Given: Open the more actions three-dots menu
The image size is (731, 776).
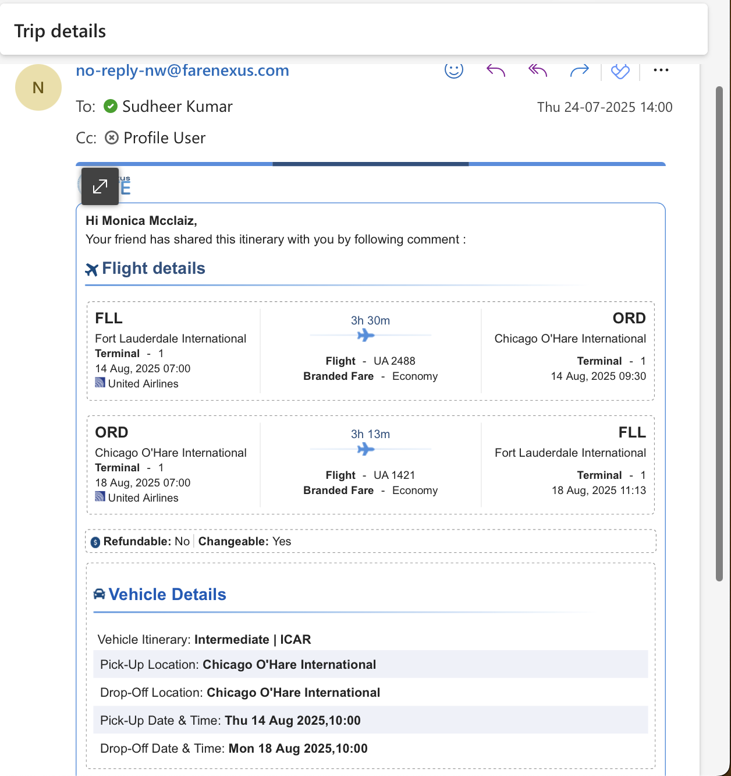Looking at the screenshot, I should point(661,70).
